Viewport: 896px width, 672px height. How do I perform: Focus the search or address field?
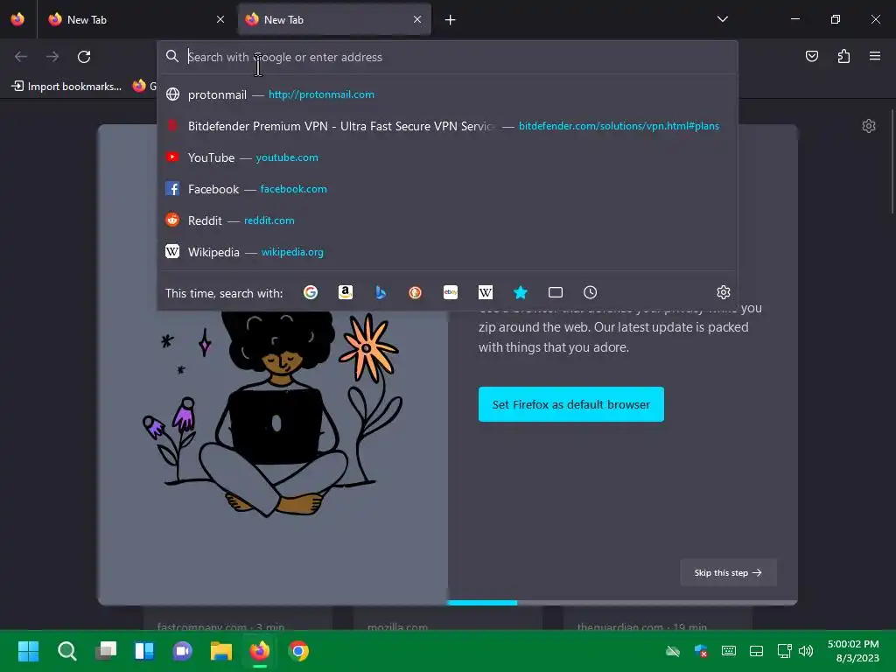point(447,57)
